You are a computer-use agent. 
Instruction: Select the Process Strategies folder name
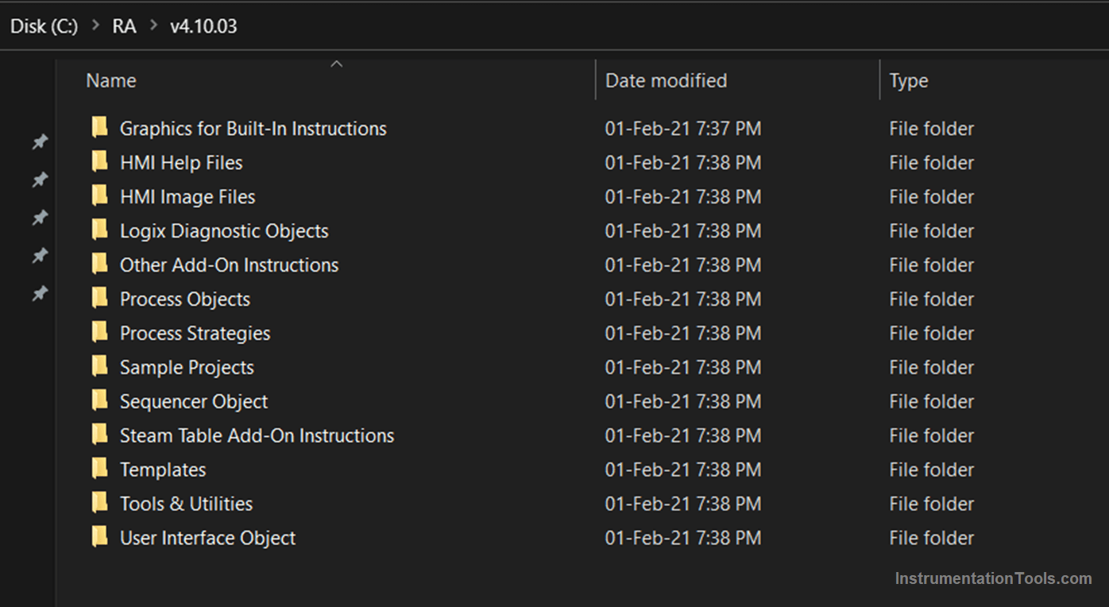click(195, 334)
